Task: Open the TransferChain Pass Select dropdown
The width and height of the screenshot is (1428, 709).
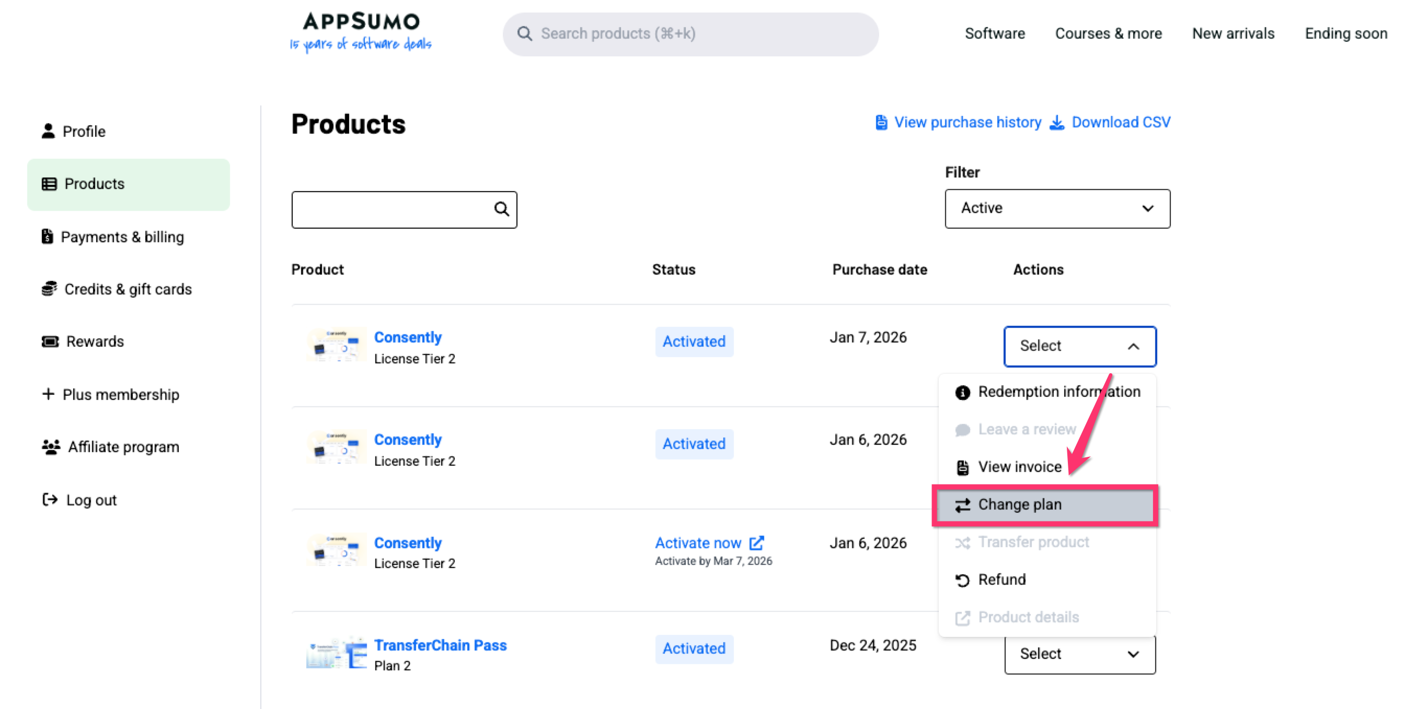Action: 1079,654
